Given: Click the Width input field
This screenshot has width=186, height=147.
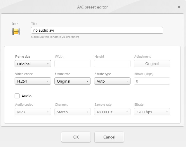Looking at the screenshot, I should pyautogui.click(x=72, y=64).
